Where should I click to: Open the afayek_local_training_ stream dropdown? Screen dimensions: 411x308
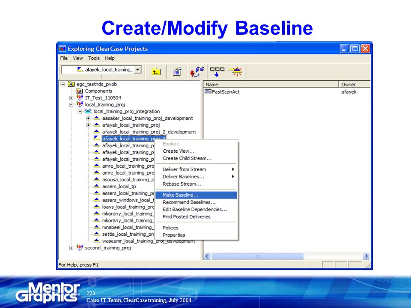pos(137,70)
